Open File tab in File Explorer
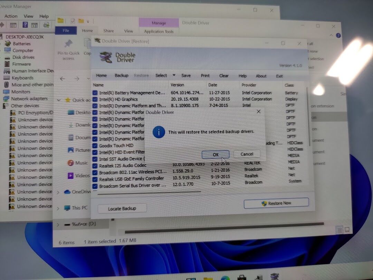The height and width of the screenshot is (280, 373). click(x=66, y=31)
